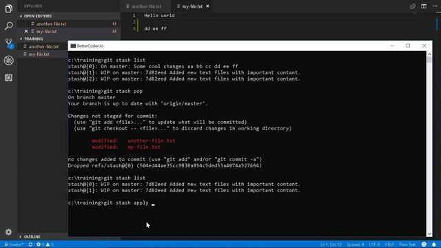The width and height of the screenshot is (441, 248).
Task: Minimize the BetterCoder.io console window
Action: coord(392,45)
